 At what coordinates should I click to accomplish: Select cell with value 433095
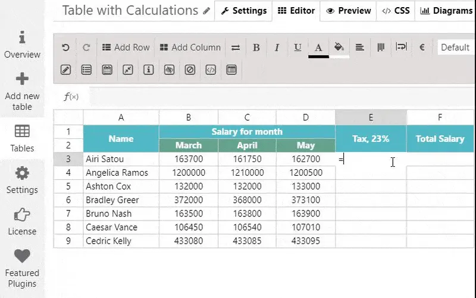tap(306, 241)
